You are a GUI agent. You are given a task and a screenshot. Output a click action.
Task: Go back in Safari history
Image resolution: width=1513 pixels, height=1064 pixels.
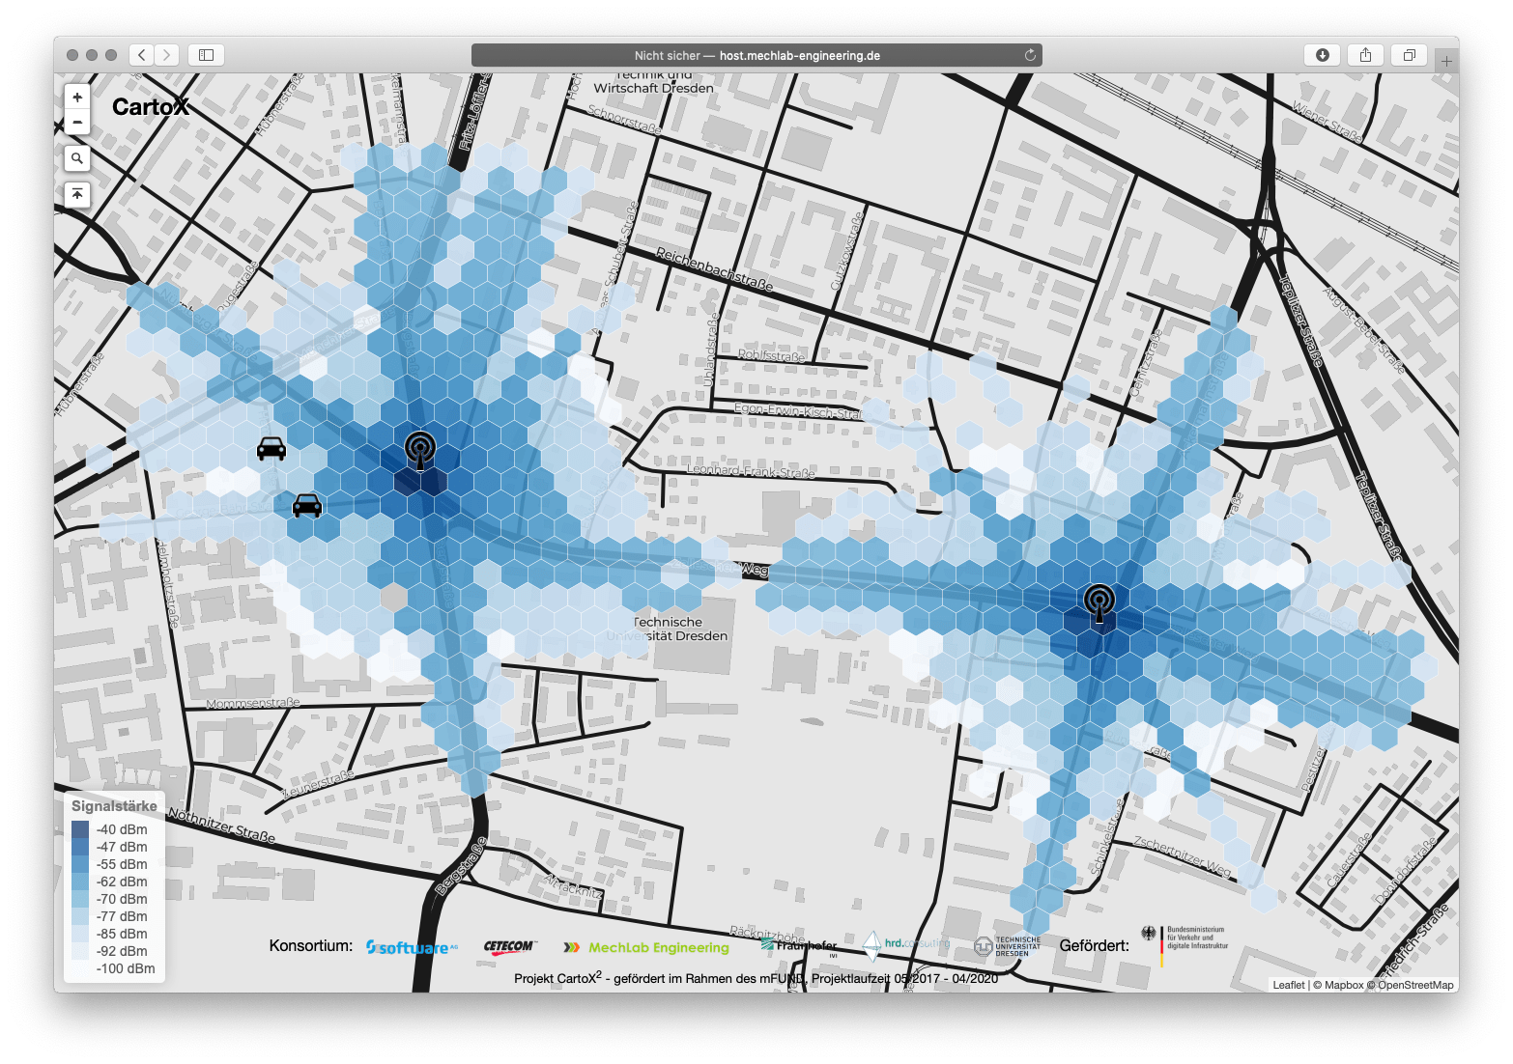[142, 55]
